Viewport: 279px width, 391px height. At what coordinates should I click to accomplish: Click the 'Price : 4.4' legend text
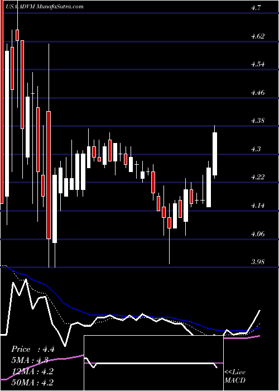[33, 349]
